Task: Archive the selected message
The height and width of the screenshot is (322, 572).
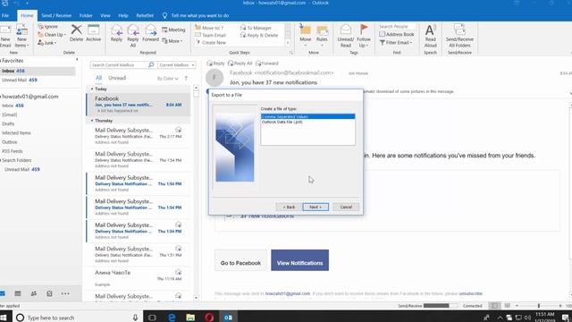Action: pos(93,33)
